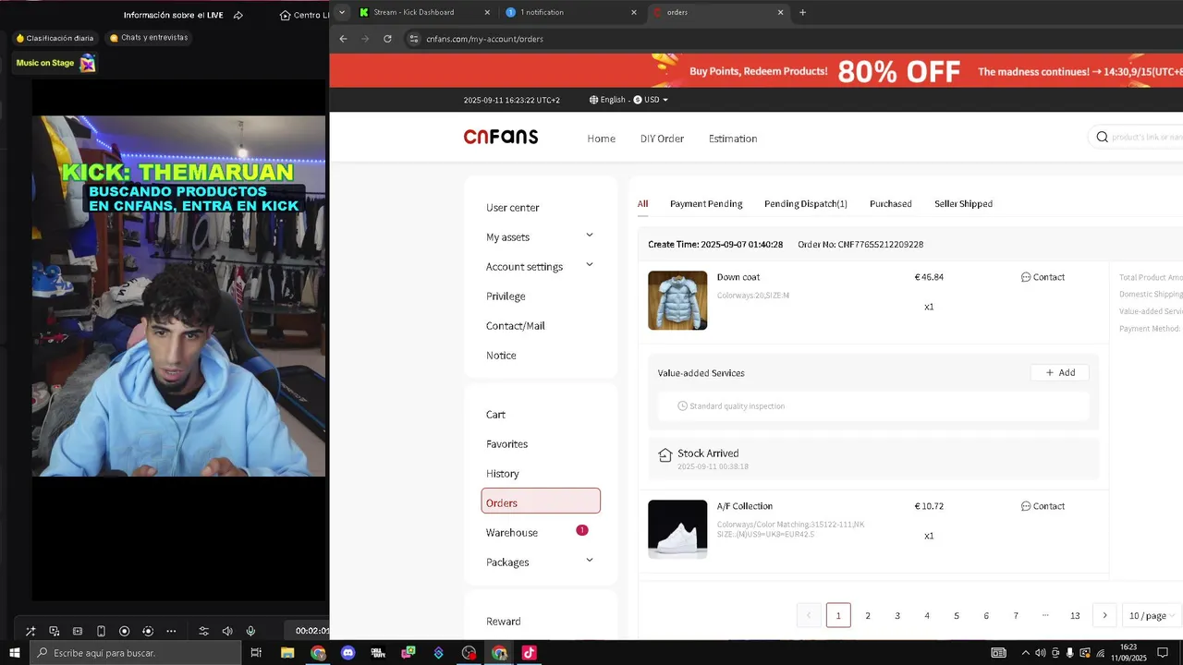This screenshot has width=1183, height=665.
Task: Open Favorites in the sidebar
Action: pos(506,444)
